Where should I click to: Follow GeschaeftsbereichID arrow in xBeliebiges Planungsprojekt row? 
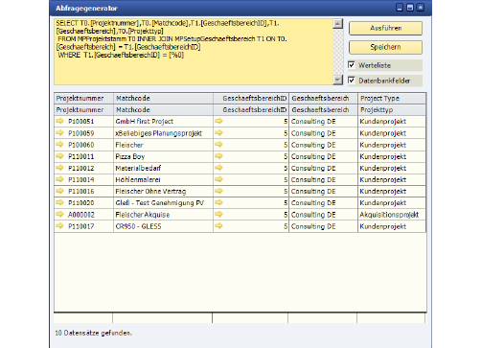(x=218, y=132)
